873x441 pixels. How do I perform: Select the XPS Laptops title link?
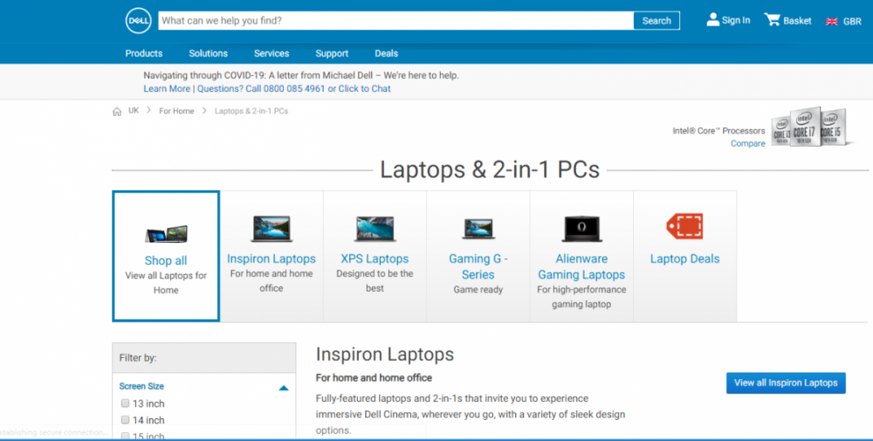click(x=375, y=258)
